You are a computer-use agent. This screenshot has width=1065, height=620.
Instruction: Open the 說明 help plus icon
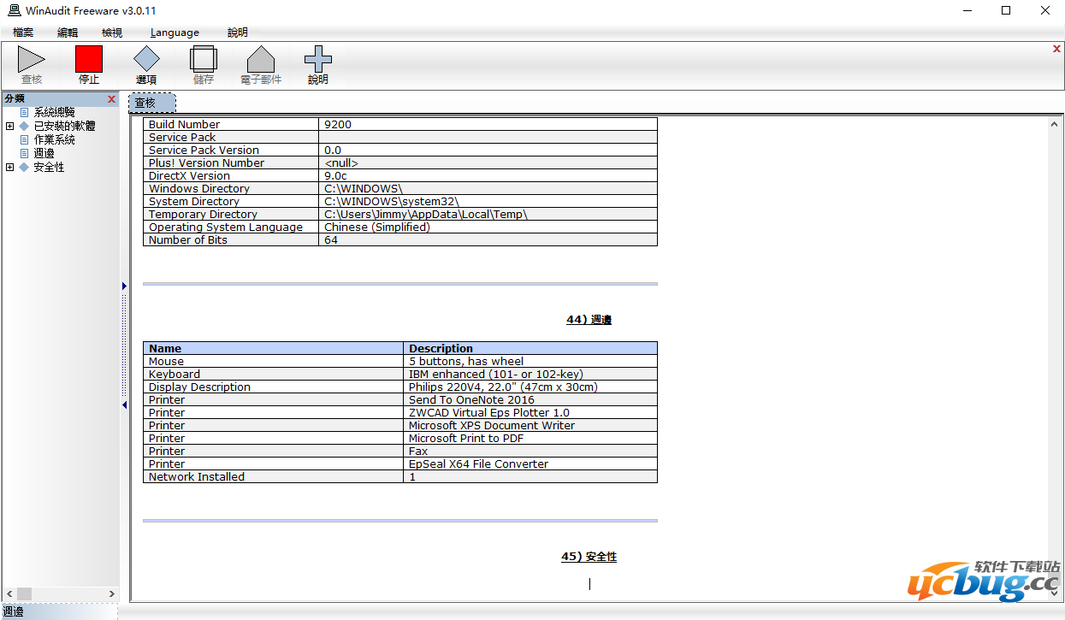318,60
